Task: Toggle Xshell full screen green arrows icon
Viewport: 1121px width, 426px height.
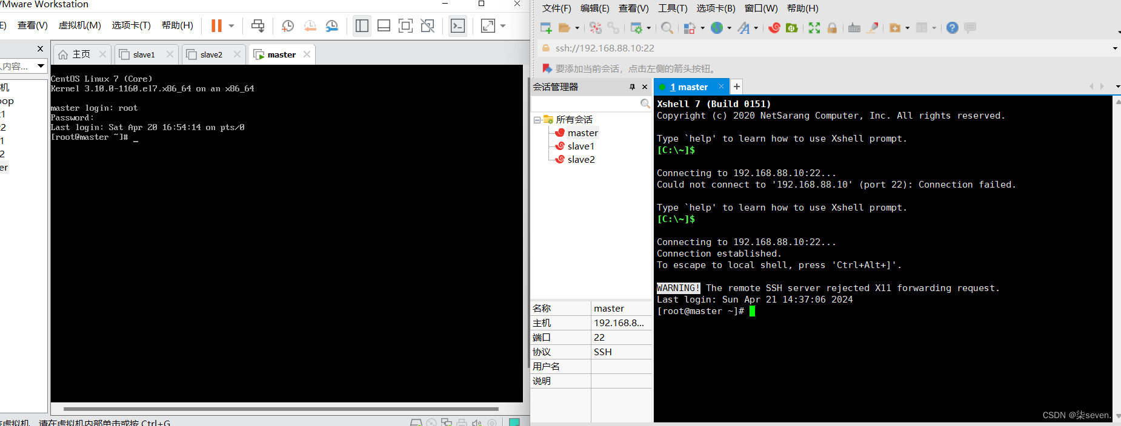Action: point(814,28)
